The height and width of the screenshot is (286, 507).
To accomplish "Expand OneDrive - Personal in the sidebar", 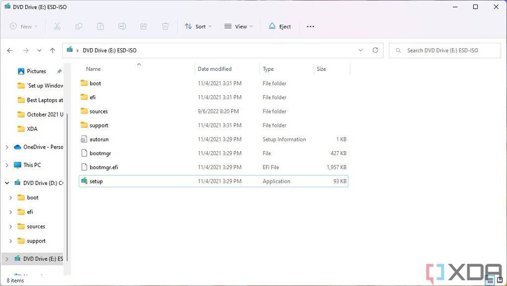I will [7, 147].
